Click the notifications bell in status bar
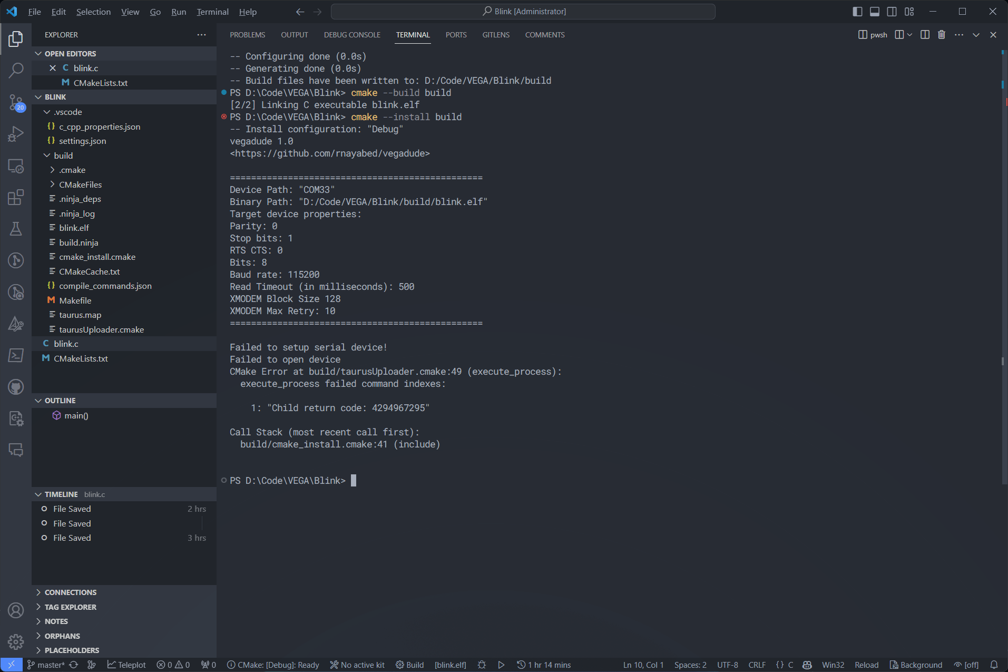The height and width of the screenshot is (672, 1008). (x=994, y=665)
